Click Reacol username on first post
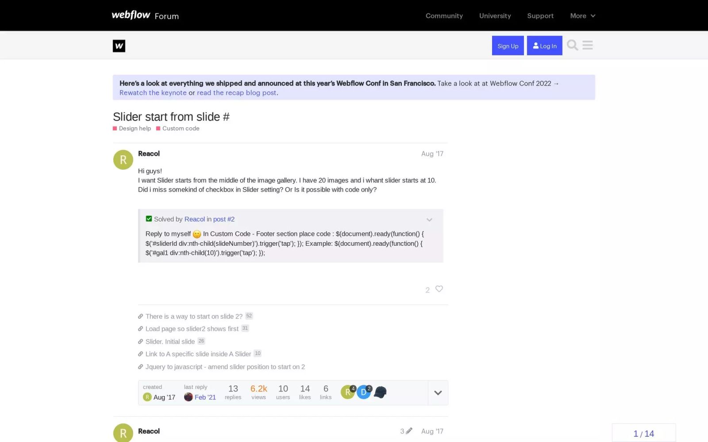Image resolution: width=708 pixels, height=442 pixels. point(149,153)
